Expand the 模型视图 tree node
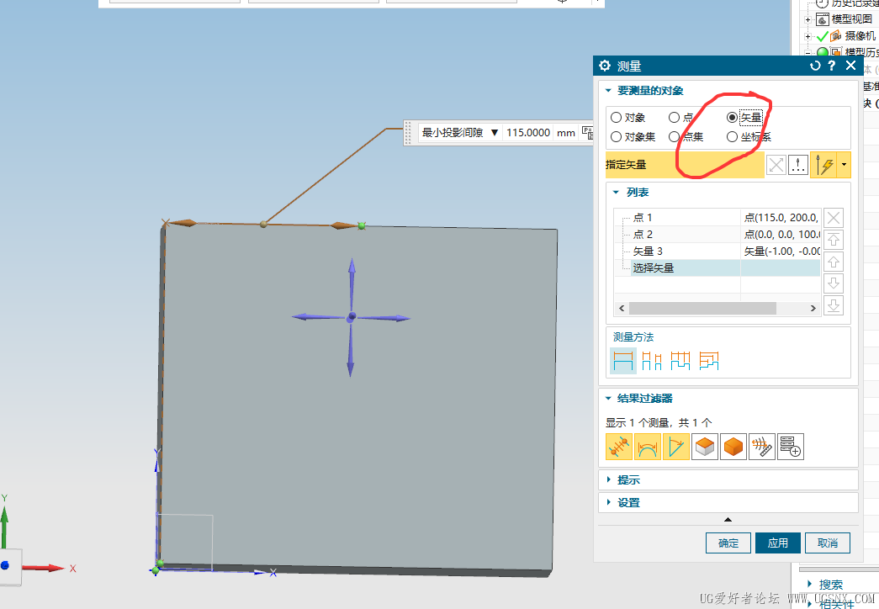 tap(808, 19)
